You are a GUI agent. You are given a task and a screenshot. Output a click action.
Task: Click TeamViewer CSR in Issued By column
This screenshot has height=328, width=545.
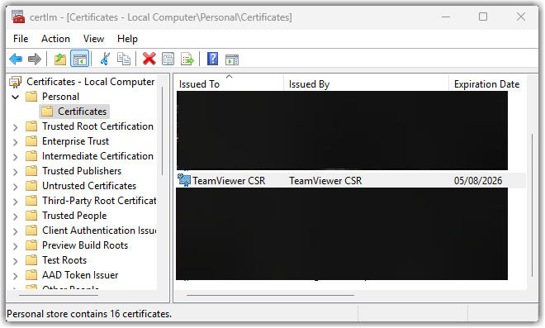[x=325, y=180]
